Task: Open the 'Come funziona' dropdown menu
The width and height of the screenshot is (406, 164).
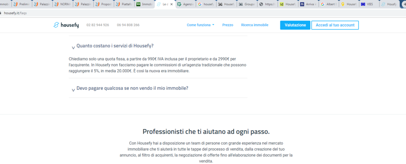Action: click(200, 25)
